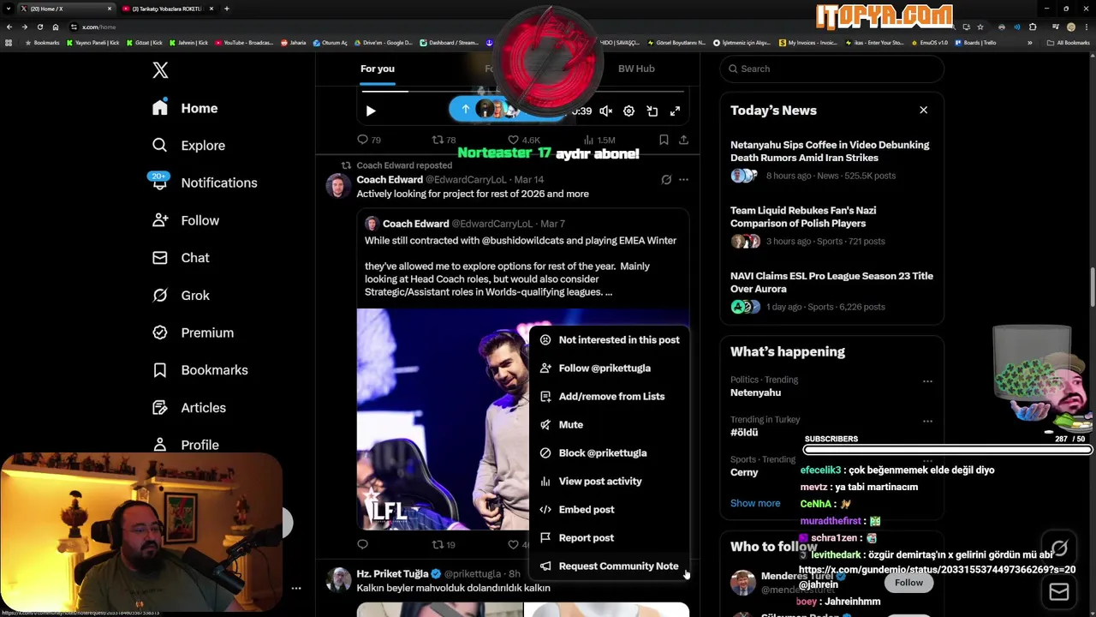Image resolution: width=1096 pixels, height=617 pixels.
Task: Switch to the BW Hub tab
Action: pos(636,69)
